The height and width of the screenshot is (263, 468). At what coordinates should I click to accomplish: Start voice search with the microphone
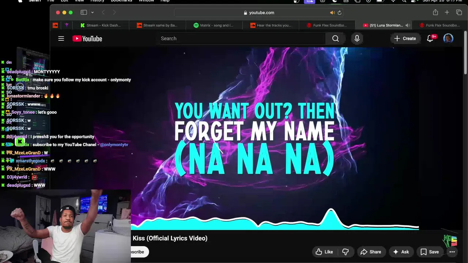tap(357, 38)
